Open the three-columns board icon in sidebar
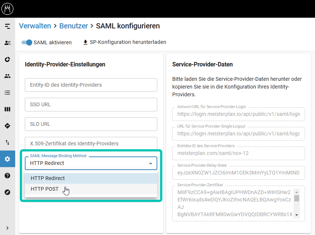Viewport: 315px width, 235px height. click(x=7, y=109)
